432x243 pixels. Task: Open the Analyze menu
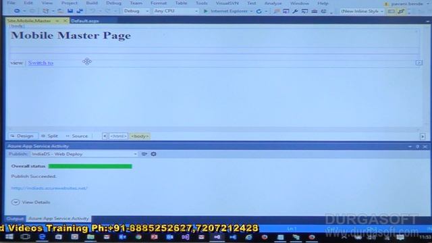273,3
